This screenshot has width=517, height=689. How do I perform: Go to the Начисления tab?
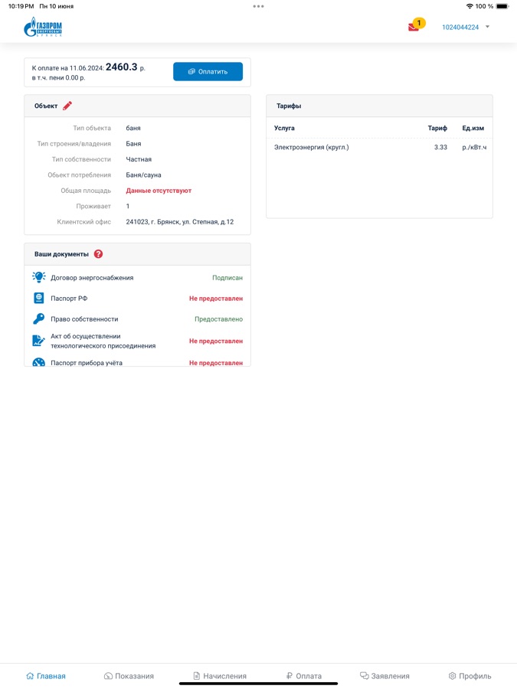coord(219,676)
